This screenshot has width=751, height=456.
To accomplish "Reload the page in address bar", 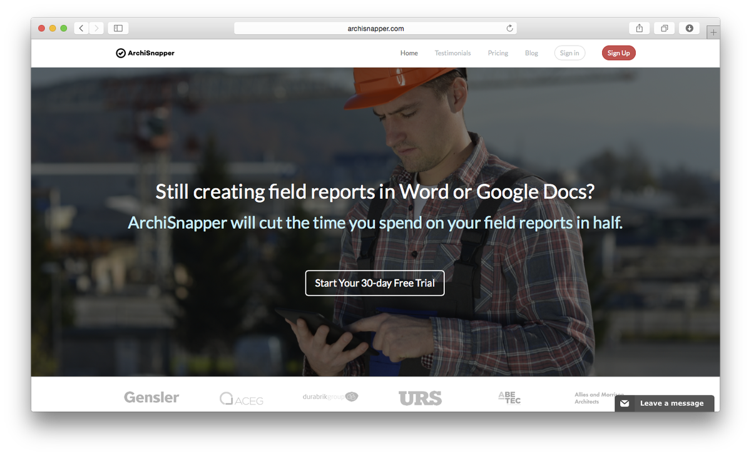I will coord(509,28).
